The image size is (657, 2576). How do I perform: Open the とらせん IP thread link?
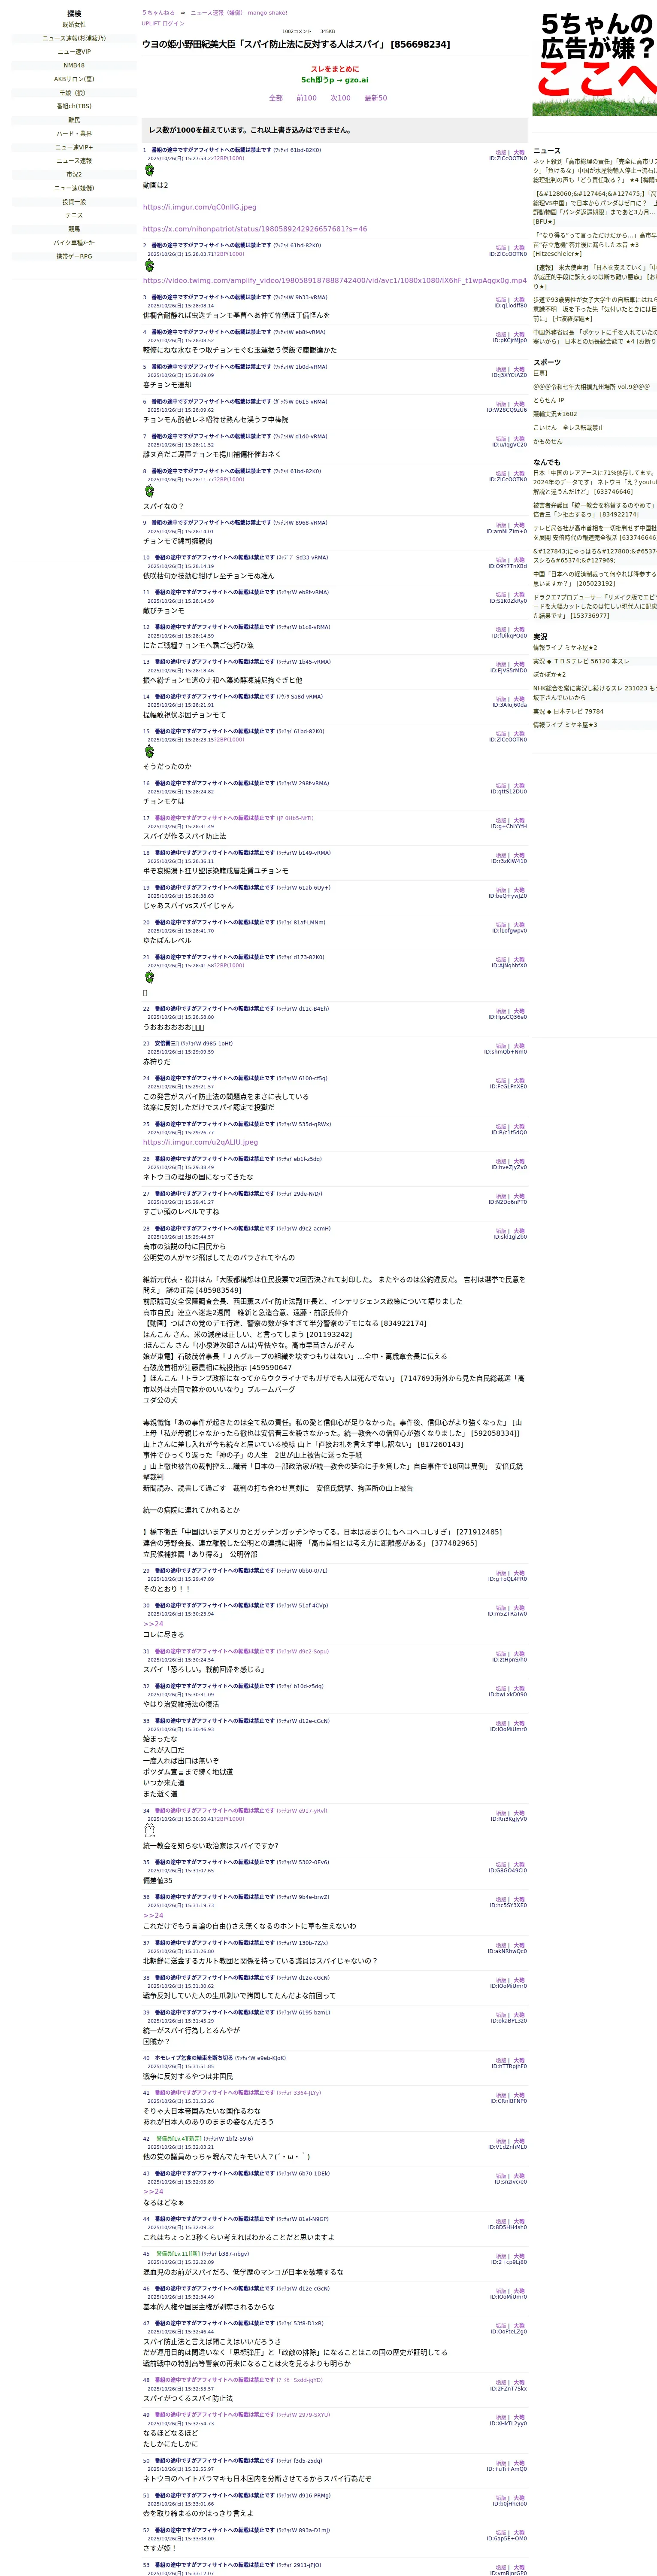(x=548, y=400)
